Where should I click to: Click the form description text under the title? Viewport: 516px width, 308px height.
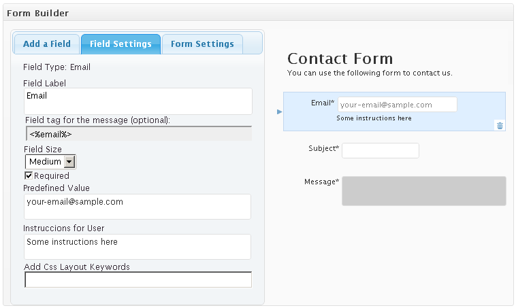370,73
